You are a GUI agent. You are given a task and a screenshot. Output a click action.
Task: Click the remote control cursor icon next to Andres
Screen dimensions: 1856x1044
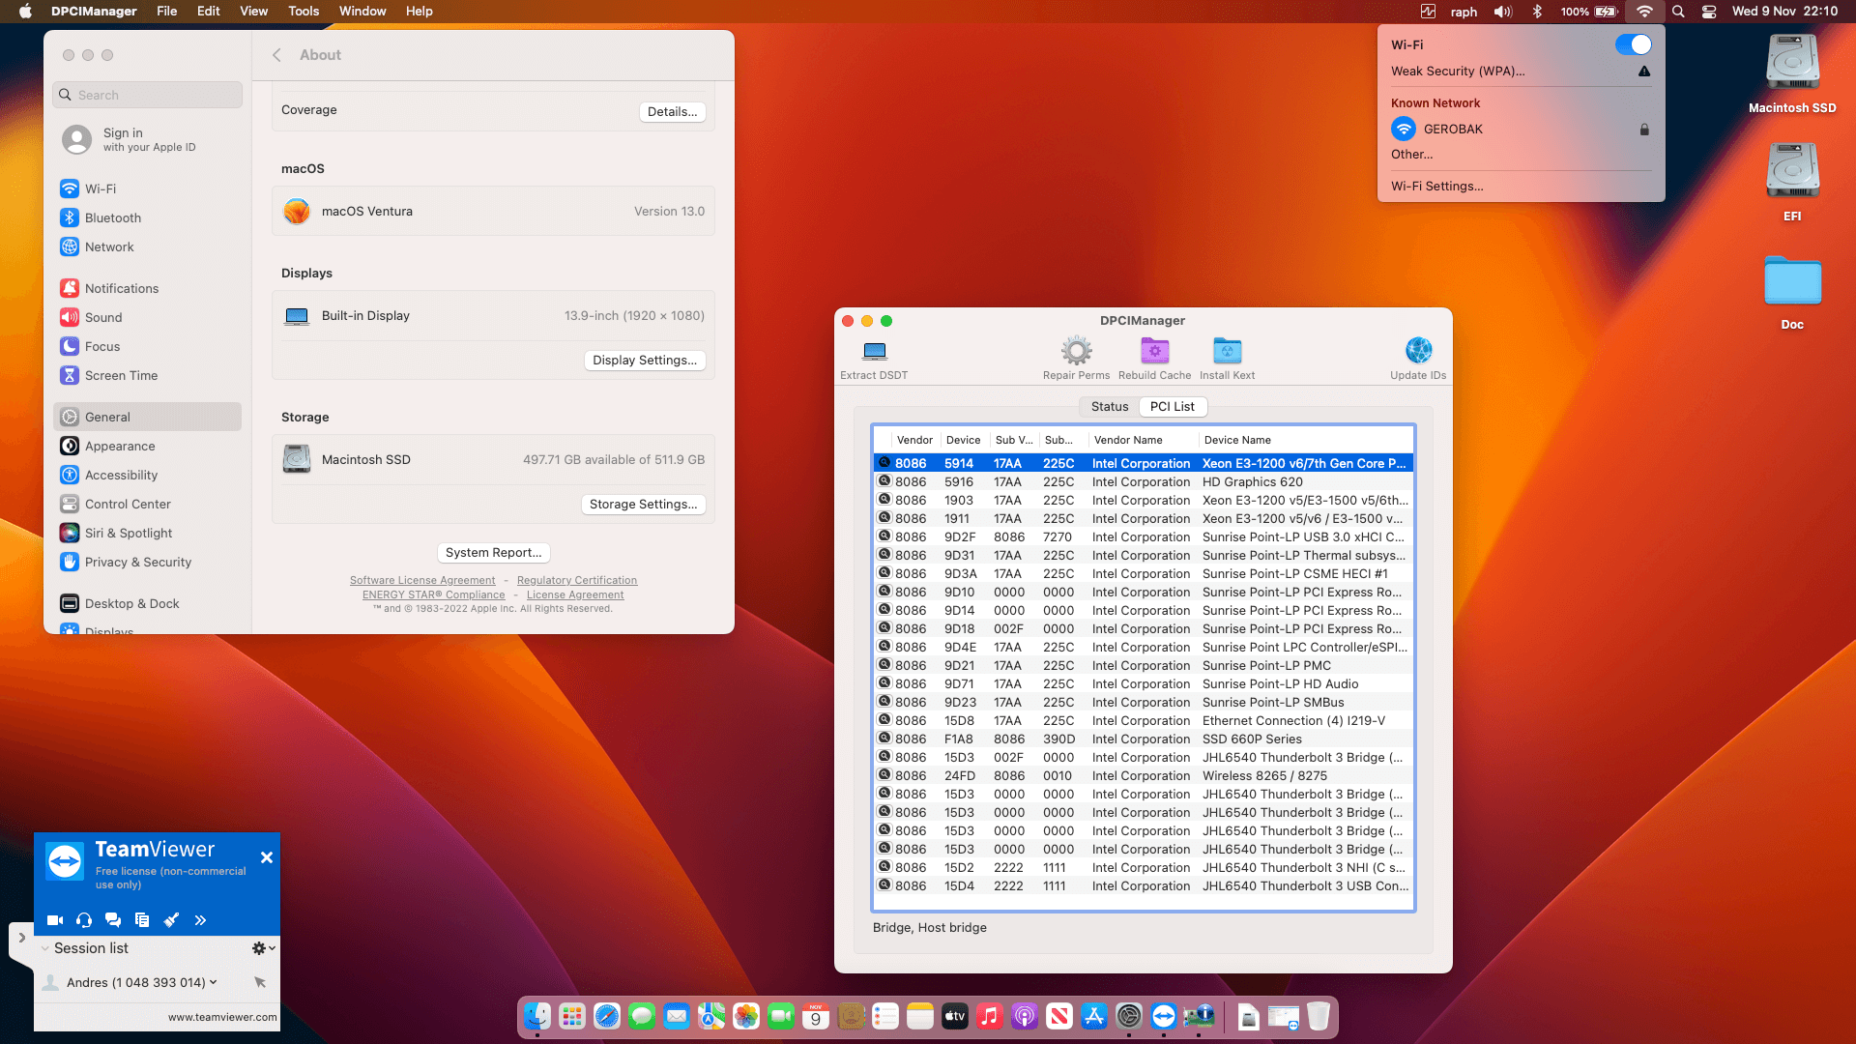point(260,982)
